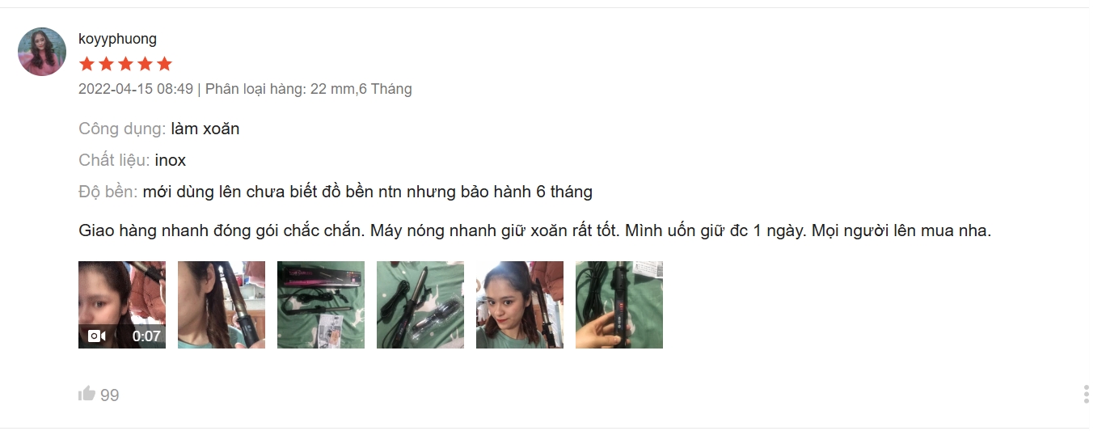Viewport: 1106px width, 431px height.
Task: Click the third rating star
Action: (x=125, y=64)
